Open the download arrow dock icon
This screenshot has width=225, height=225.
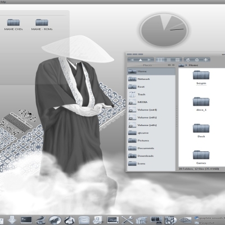tap(12, 219)
